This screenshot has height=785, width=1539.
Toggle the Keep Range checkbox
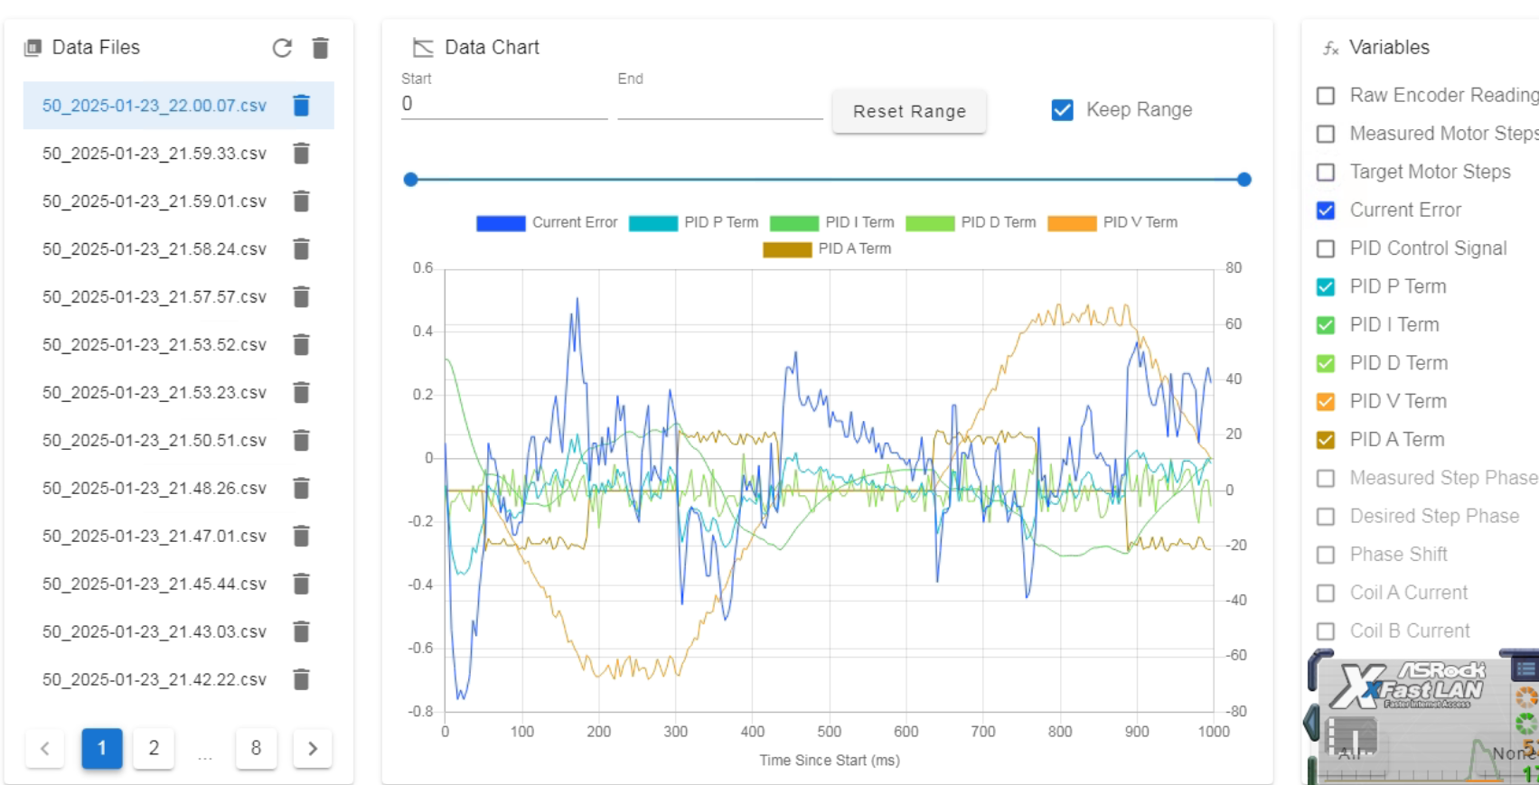(x=1063, y=110)
